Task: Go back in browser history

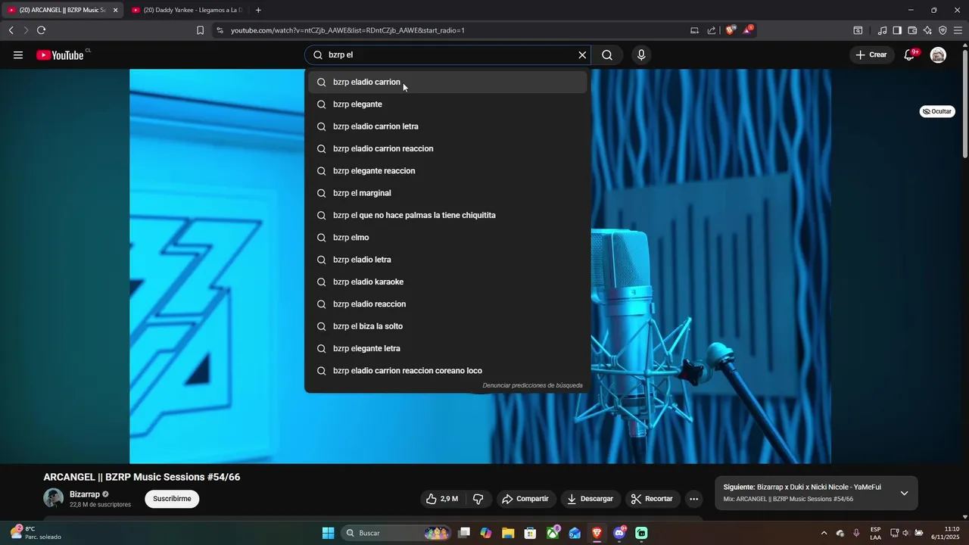Action: [11, 30]
